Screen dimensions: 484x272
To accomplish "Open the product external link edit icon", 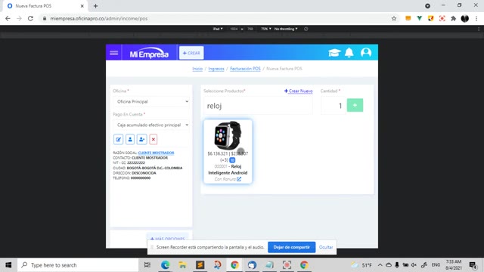I will pyautogui.click(x=239, y=179).
